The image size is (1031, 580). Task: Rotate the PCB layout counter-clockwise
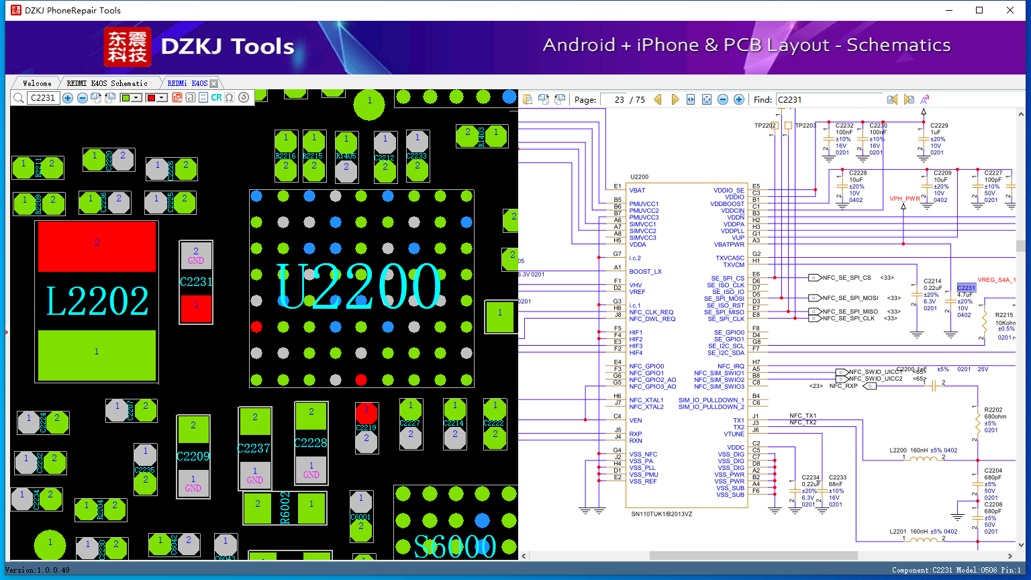tap(109, 98)
